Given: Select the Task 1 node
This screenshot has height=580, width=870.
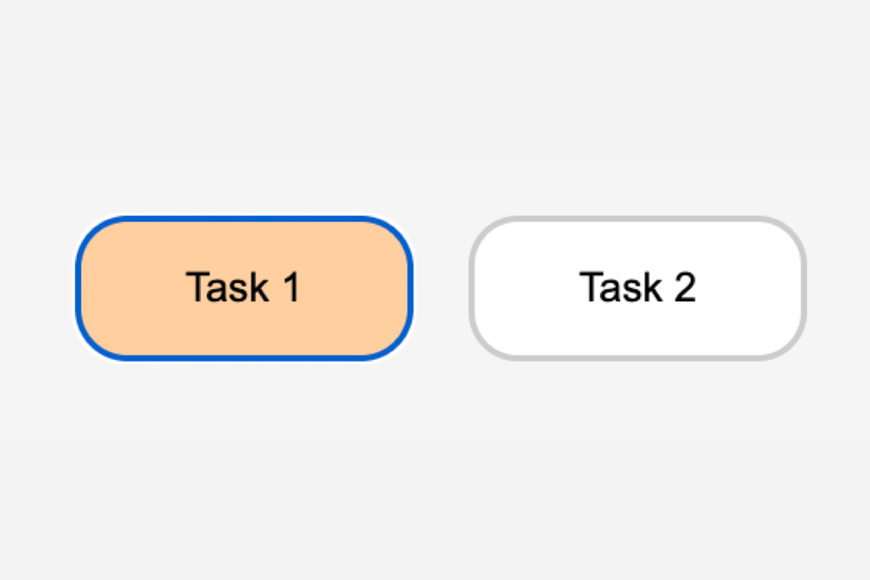Looking at the screenshot, I should point(243,288).
